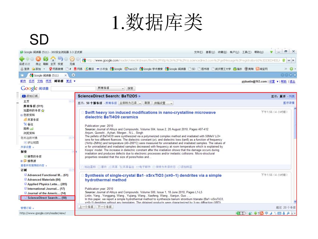Open the 工具(T) menu
The height and width of the screenshot is (239, 318).
pos(247,52)
